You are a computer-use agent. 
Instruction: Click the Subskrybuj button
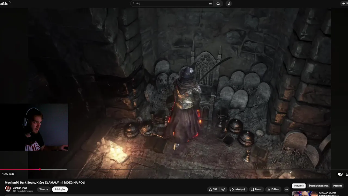pyautogui.click(x=60, y=189)
